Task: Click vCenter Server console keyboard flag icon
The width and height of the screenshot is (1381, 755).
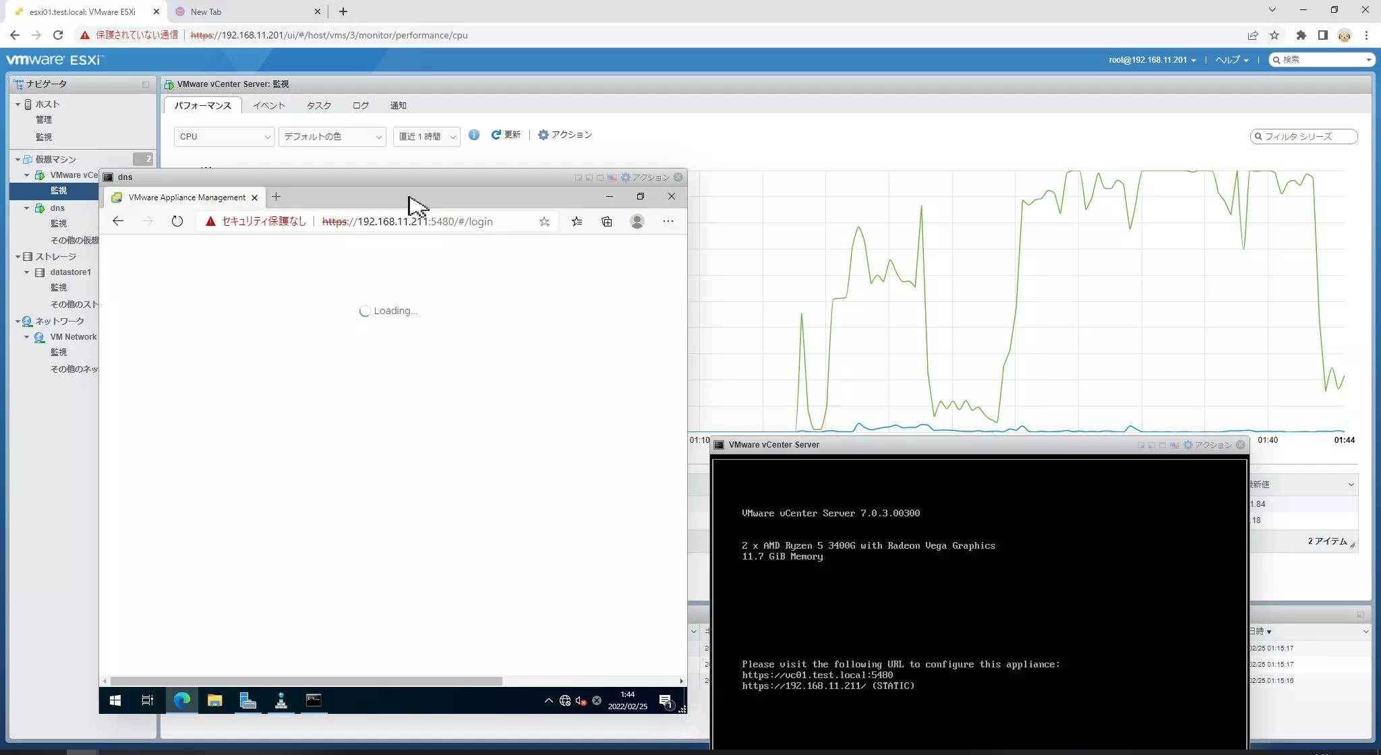Action: click(1174, 445)
